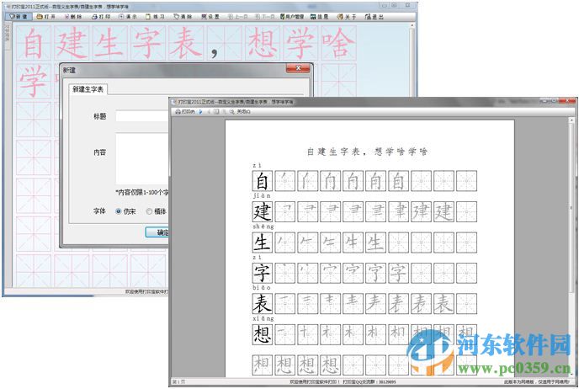Click the 新建 (New) toolbar button
This screenshot has width=579, height=389.
tap(19, 17)
